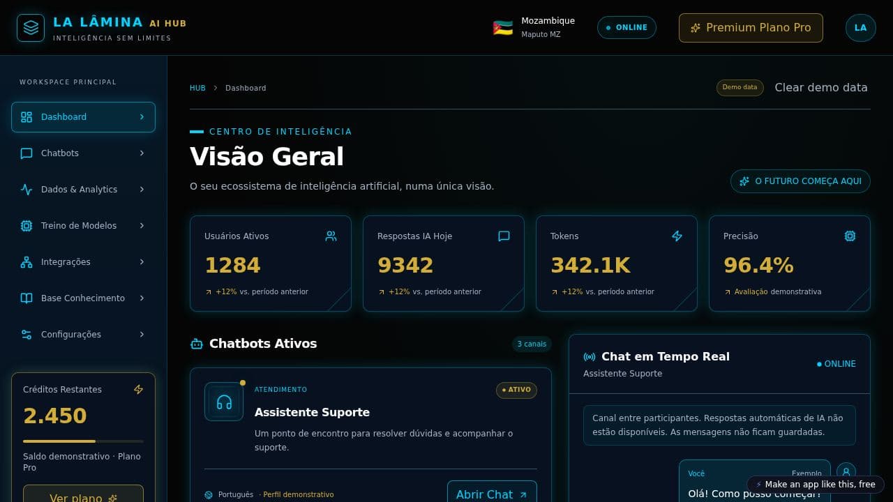Click the Tokens lightning bolt icon
This screenshot has width=893, height=502.
click(677, 236)
